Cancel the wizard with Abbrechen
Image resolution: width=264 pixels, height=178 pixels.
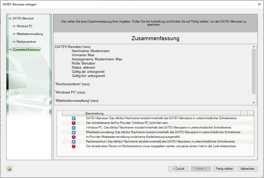247,169
